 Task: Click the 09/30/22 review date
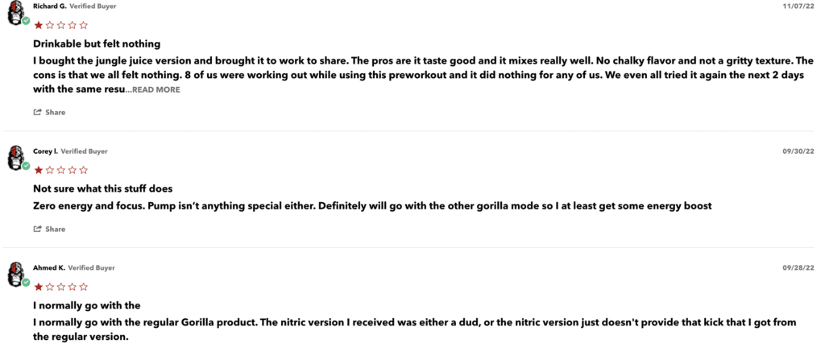pyautogui.click(x=798, y=151)
